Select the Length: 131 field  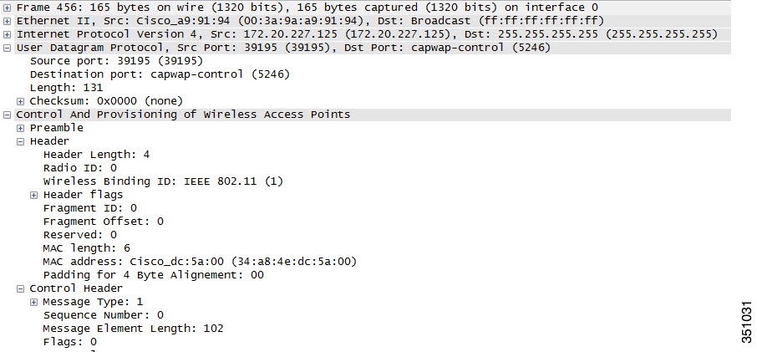point(66,88)
